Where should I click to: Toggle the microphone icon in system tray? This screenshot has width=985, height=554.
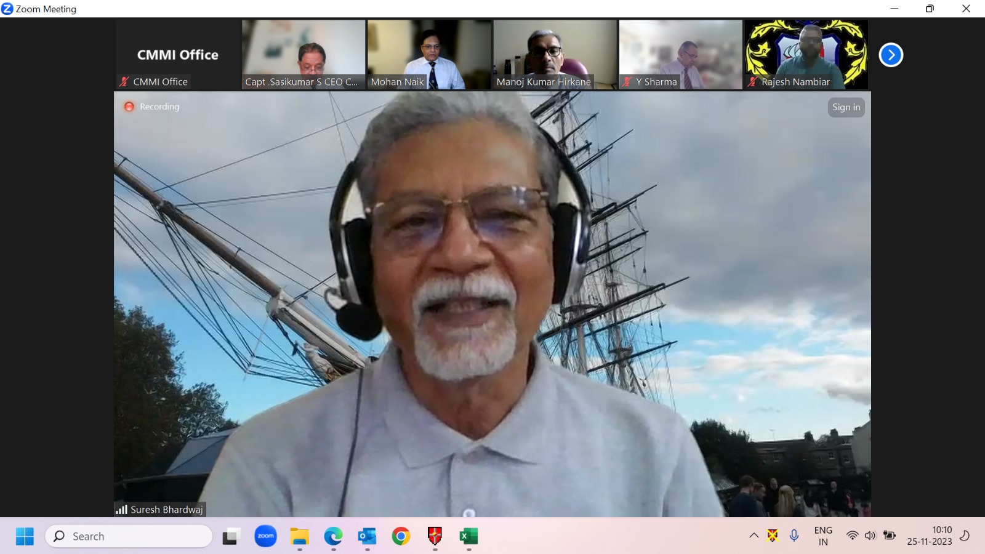(794, 536)
